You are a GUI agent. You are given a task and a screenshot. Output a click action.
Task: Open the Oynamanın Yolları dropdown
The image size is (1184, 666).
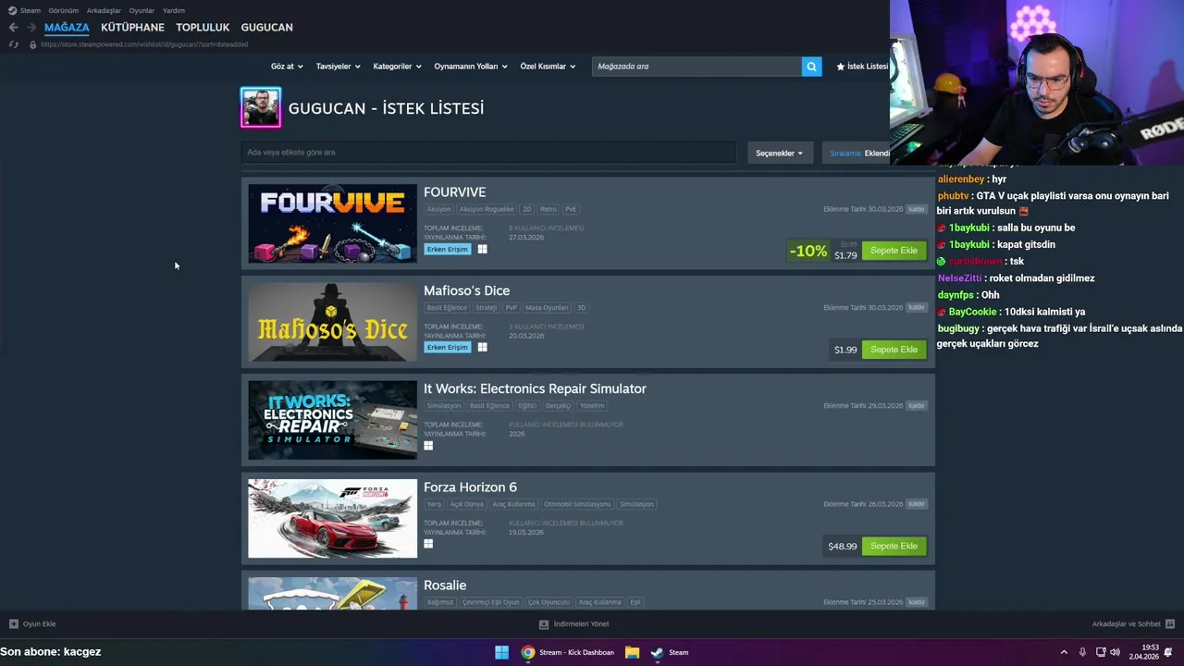471,67
